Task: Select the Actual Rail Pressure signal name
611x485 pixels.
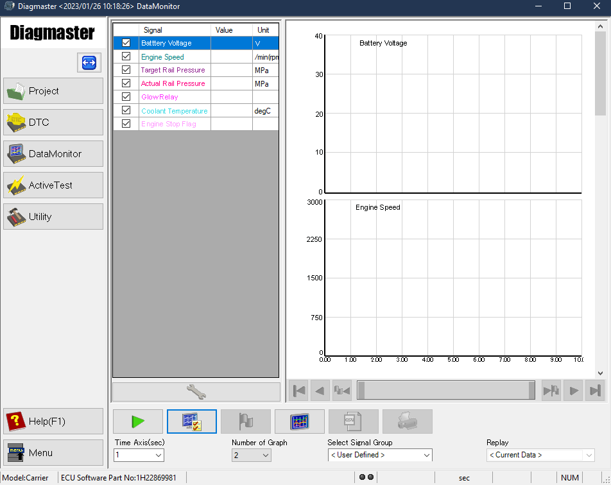Action: click(x=173, y=83)
